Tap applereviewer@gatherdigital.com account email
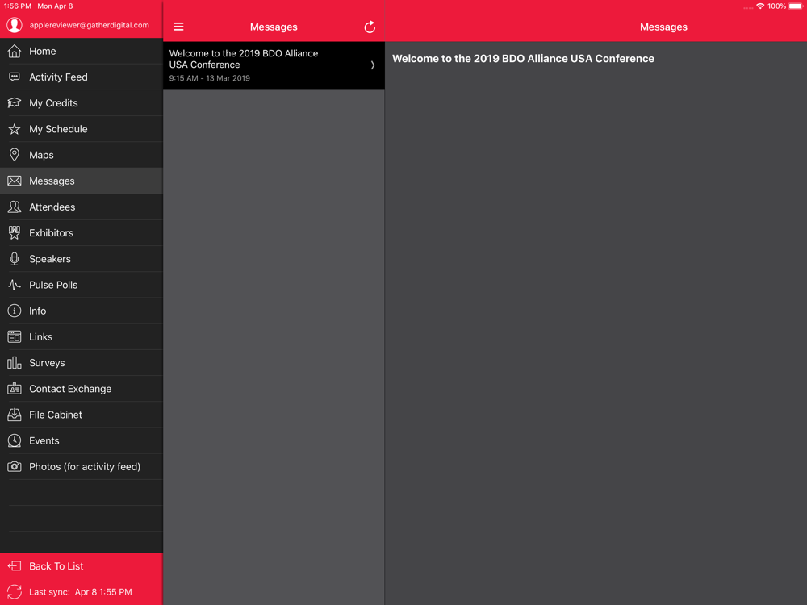 (x=89, y=25)
